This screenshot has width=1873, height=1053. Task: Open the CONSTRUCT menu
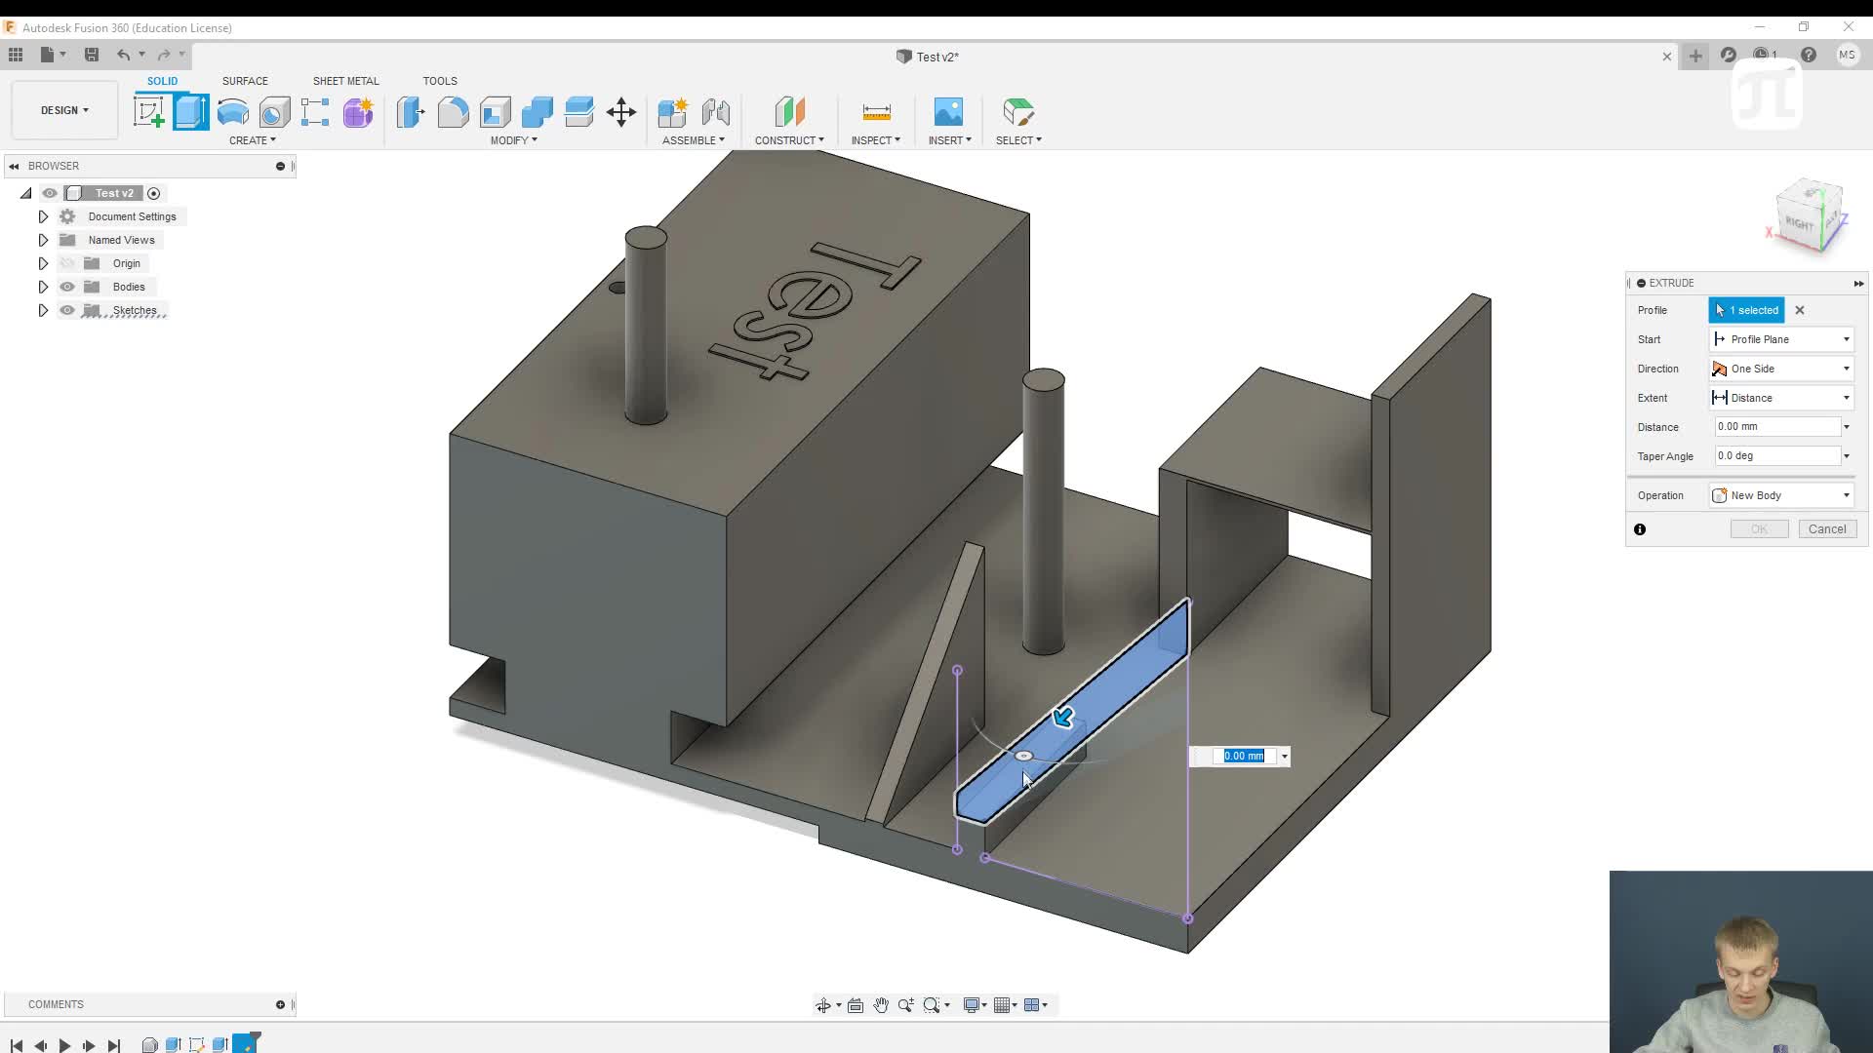(x=789, y=140)
